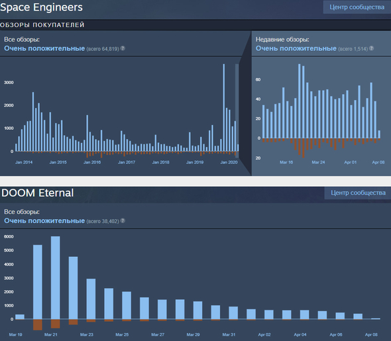
Task: Click 'Apr 02' label on DOOM graph
Action: point(264,334)
